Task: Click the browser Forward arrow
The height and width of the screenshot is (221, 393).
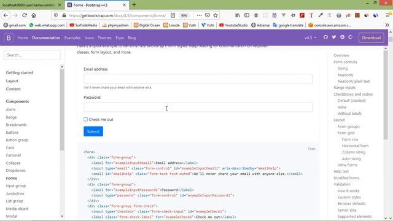Action: [x=15, y=15]
